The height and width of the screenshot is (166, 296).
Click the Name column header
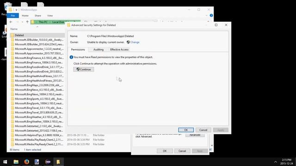coord(14,29)
